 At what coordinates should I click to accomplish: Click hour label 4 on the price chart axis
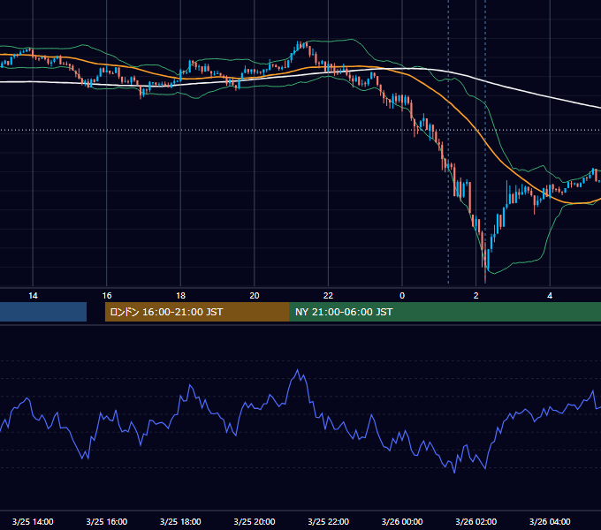pyautogui.click(x=550, y=296)
